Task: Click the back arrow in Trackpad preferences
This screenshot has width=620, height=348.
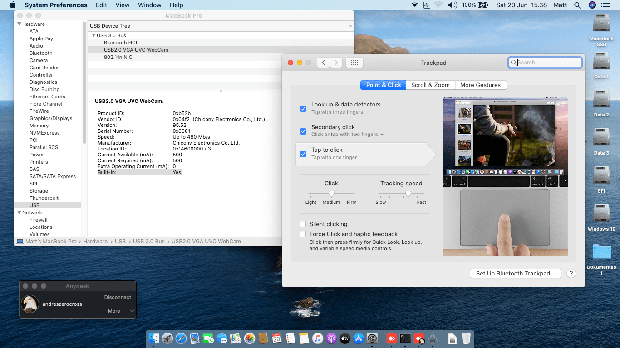Action: (x=323, y=63)
